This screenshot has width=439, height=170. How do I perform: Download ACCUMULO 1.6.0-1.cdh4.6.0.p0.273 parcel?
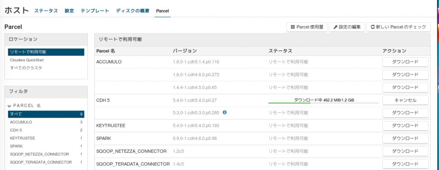tap(406, 75)
